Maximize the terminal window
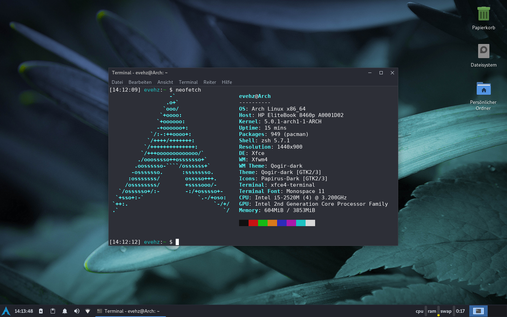This screenshot has height=317, width=507. click(x=381, y=73)
